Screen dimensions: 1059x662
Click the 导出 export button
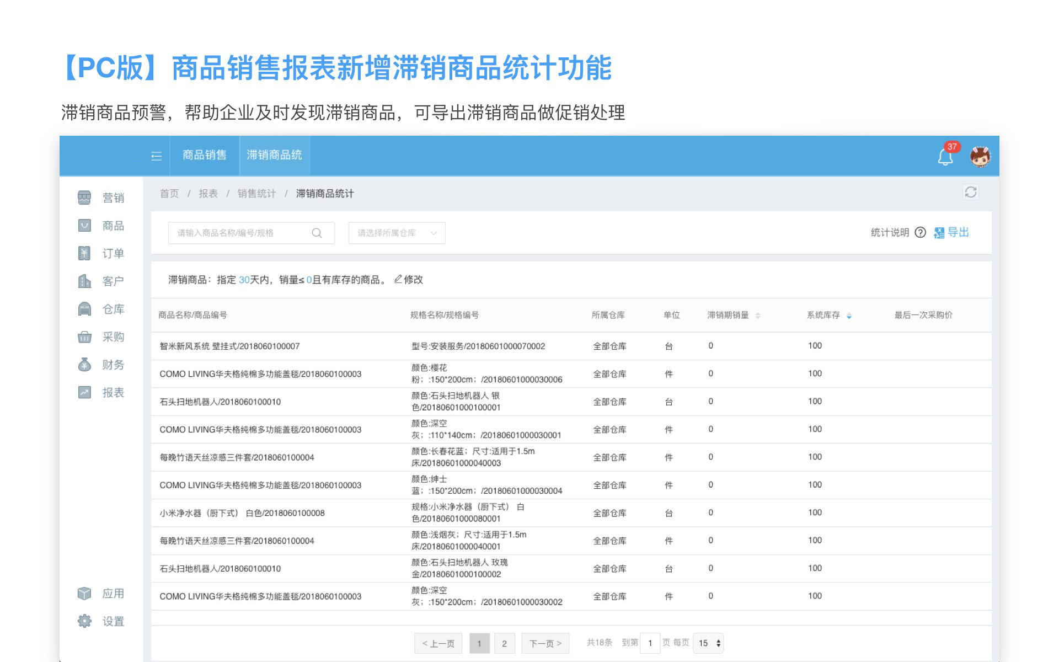952,232
